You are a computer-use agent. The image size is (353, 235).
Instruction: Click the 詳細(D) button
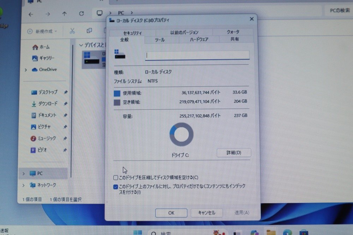(x=234, y=153)
